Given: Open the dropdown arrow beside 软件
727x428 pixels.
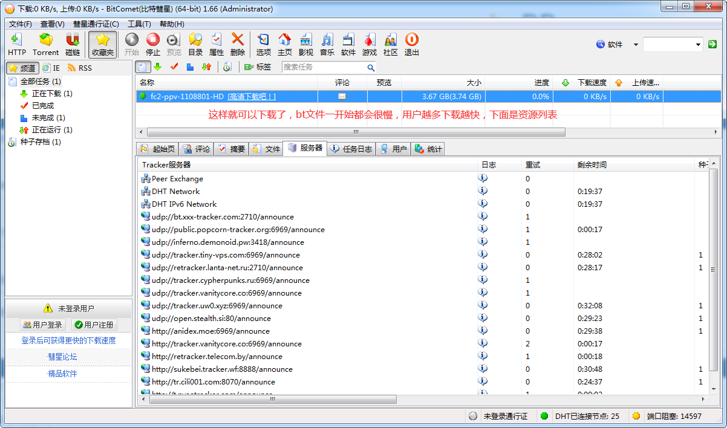Looking at the screenshot, I should [636, 45].
